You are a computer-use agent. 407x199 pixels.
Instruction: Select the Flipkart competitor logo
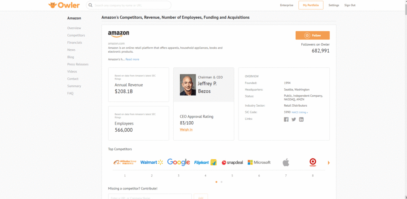205,162
